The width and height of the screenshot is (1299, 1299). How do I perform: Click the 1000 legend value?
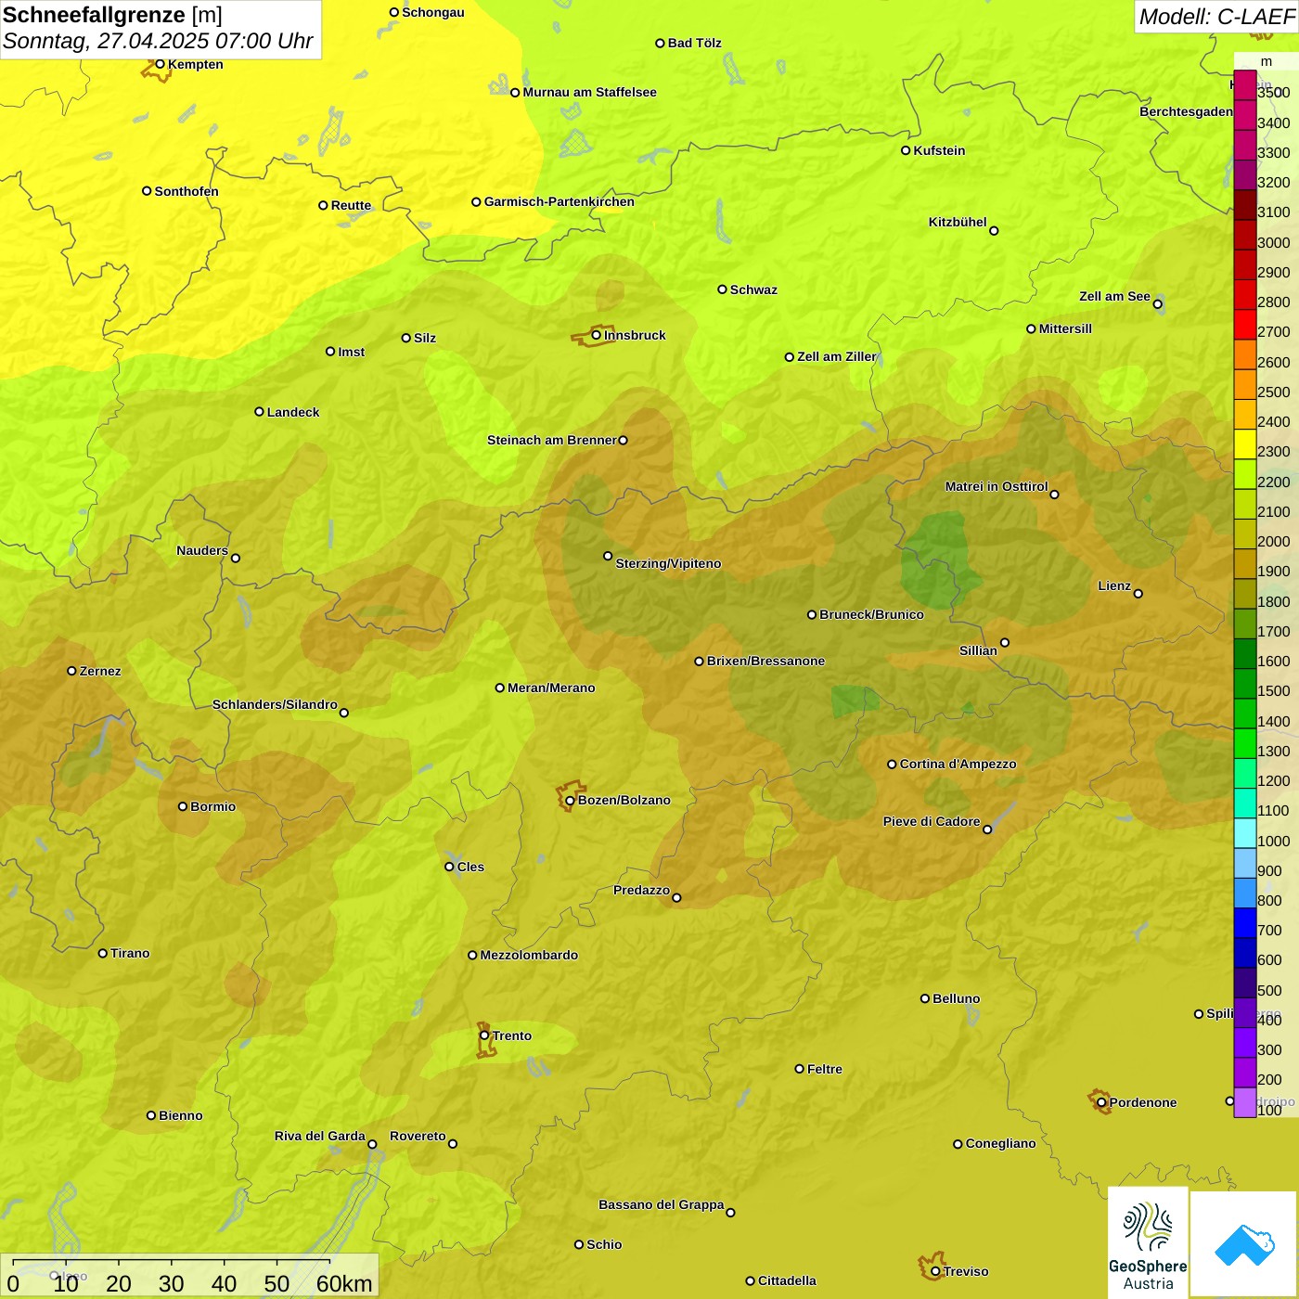coord(1273,841)
